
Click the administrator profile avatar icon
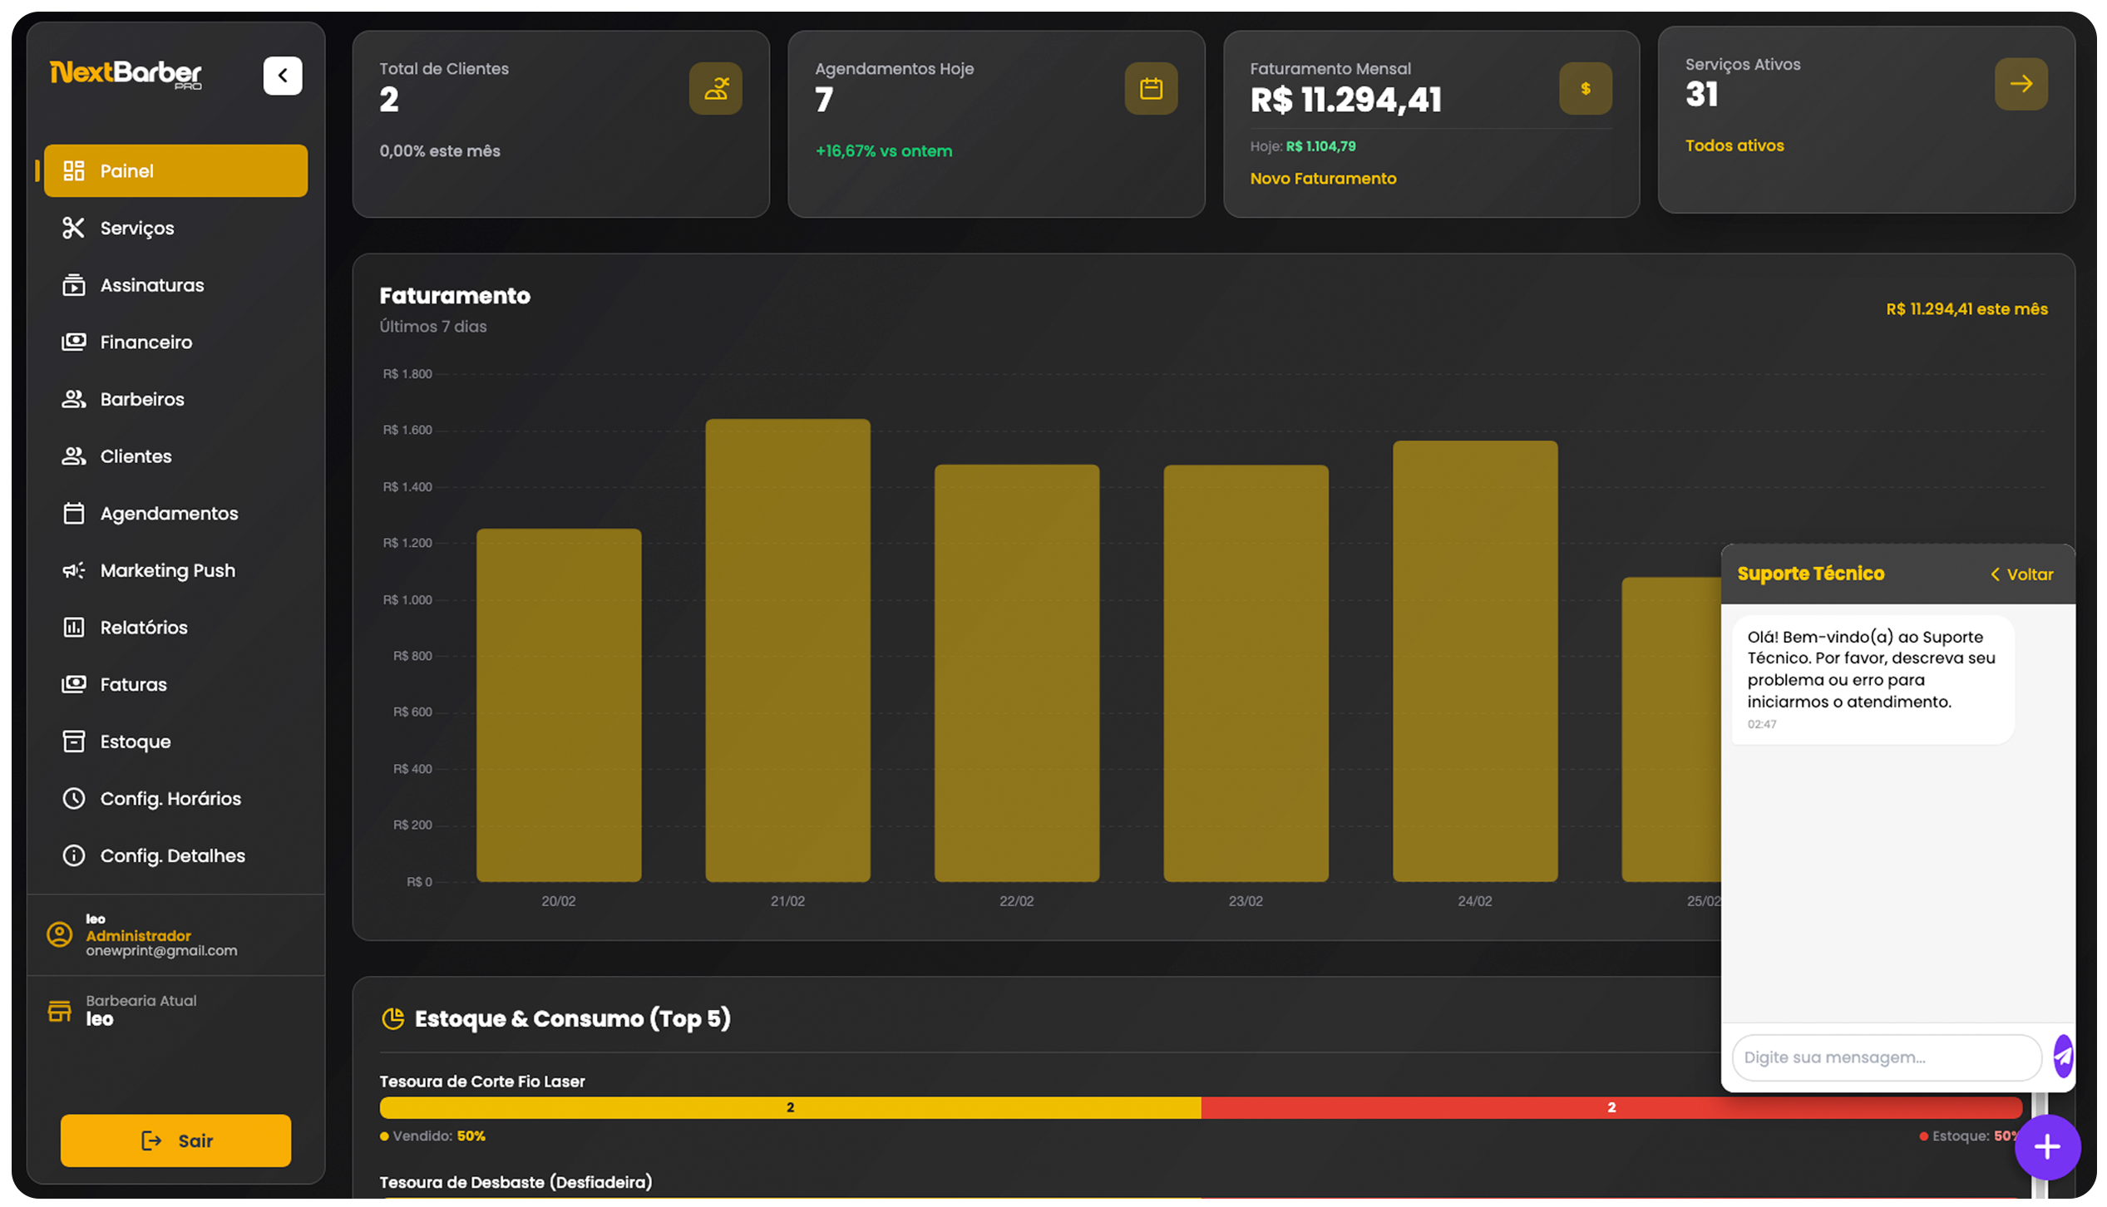pyautogui.click(x=59, y=934)
